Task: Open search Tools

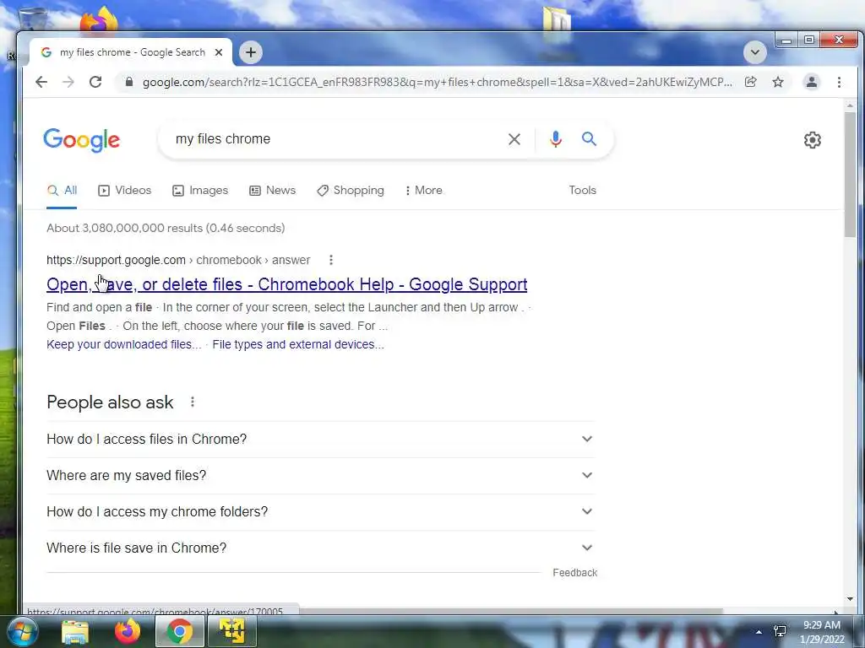Action: [x=583, y=190]
